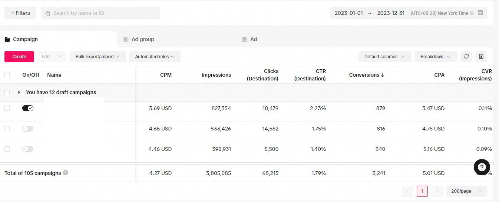Click the 4.65 USD CPM cell
This screenshot has height=202, width=499.
tap(160, 129)
